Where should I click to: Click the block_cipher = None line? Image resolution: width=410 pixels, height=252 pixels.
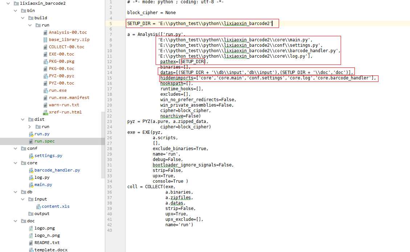(x=151, y=13)
